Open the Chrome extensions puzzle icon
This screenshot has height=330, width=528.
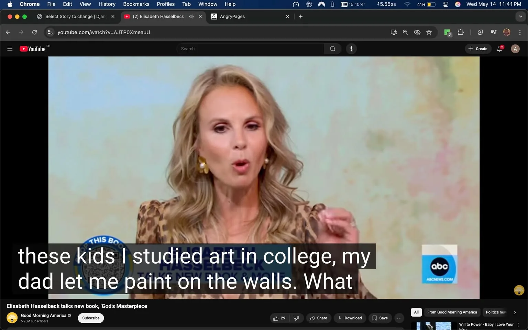[461, 32]
